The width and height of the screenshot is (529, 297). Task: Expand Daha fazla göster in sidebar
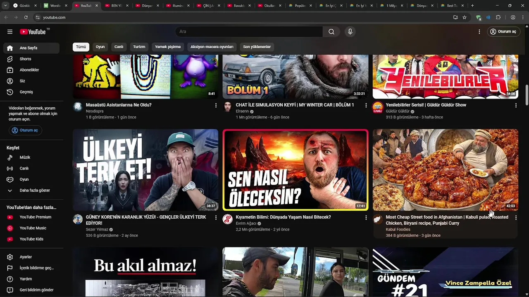(x=31, y=191)
